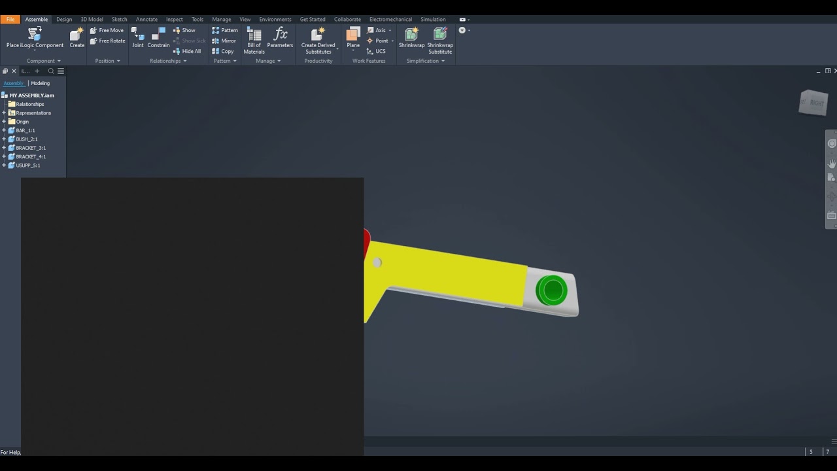The image size is (837, 471).
Task: Expand the Representations tree node
Action: 4,113
